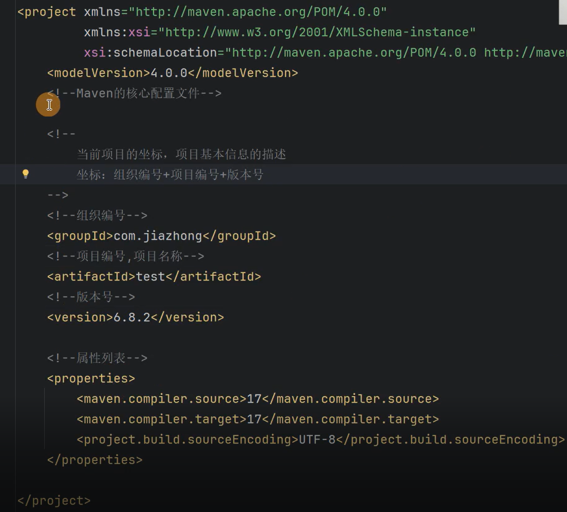Click the xsi:schemaLocation attribute name
This screenshot has width=567, height=512.
pos(151,52)
